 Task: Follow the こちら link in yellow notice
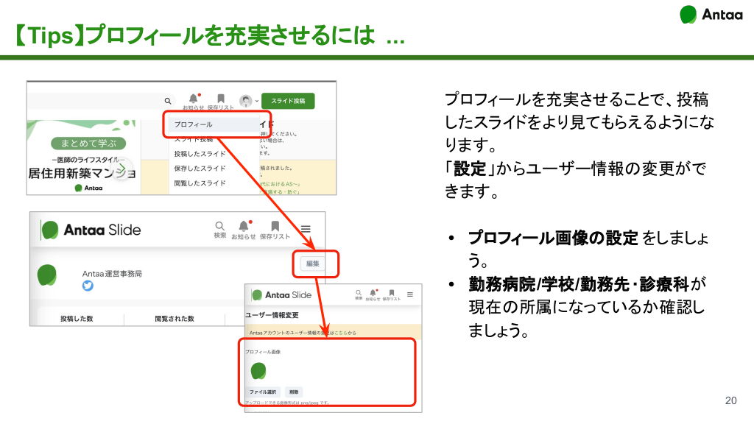coord(341,333)
